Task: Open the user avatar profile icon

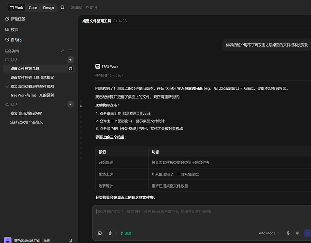Action: 8,240
